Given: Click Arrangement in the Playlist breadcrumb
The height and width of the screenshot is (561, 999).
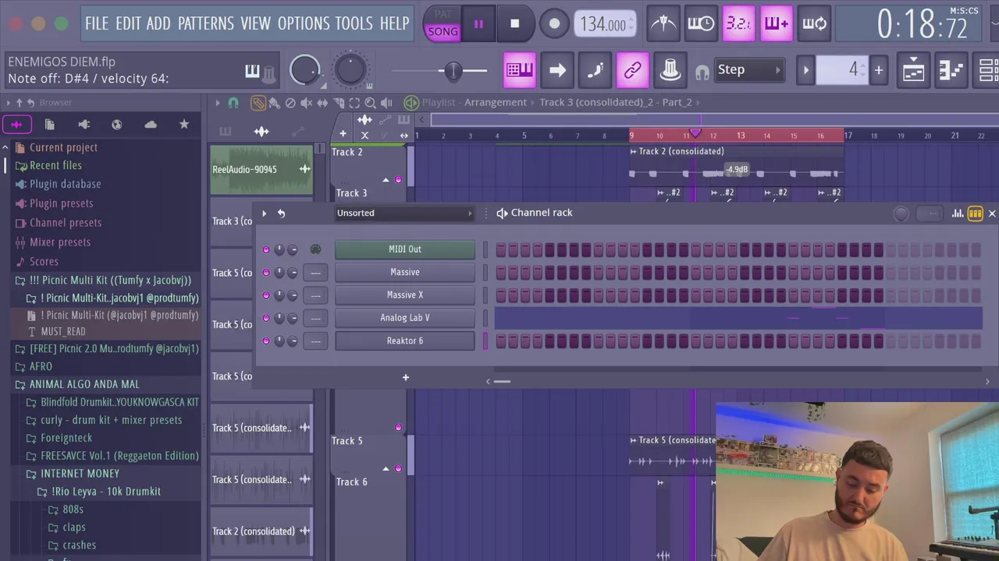Looking at the screenshot, I should point(496,102).
